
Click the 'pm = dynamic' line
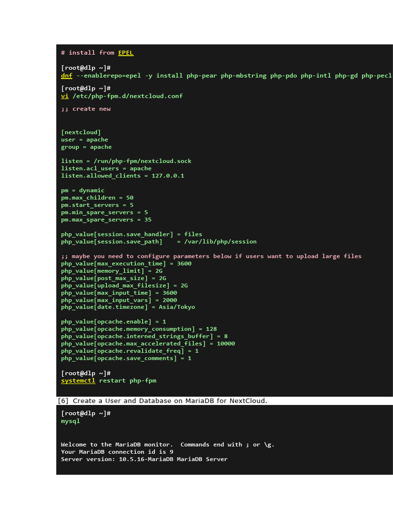click(x=82, y=190)
